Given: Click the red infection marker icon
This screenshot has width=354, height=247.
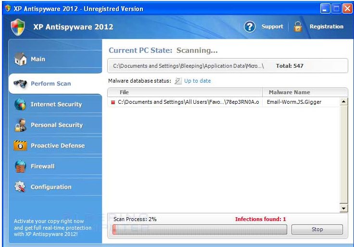Looking at the screenshot, I should pos(113,102).
